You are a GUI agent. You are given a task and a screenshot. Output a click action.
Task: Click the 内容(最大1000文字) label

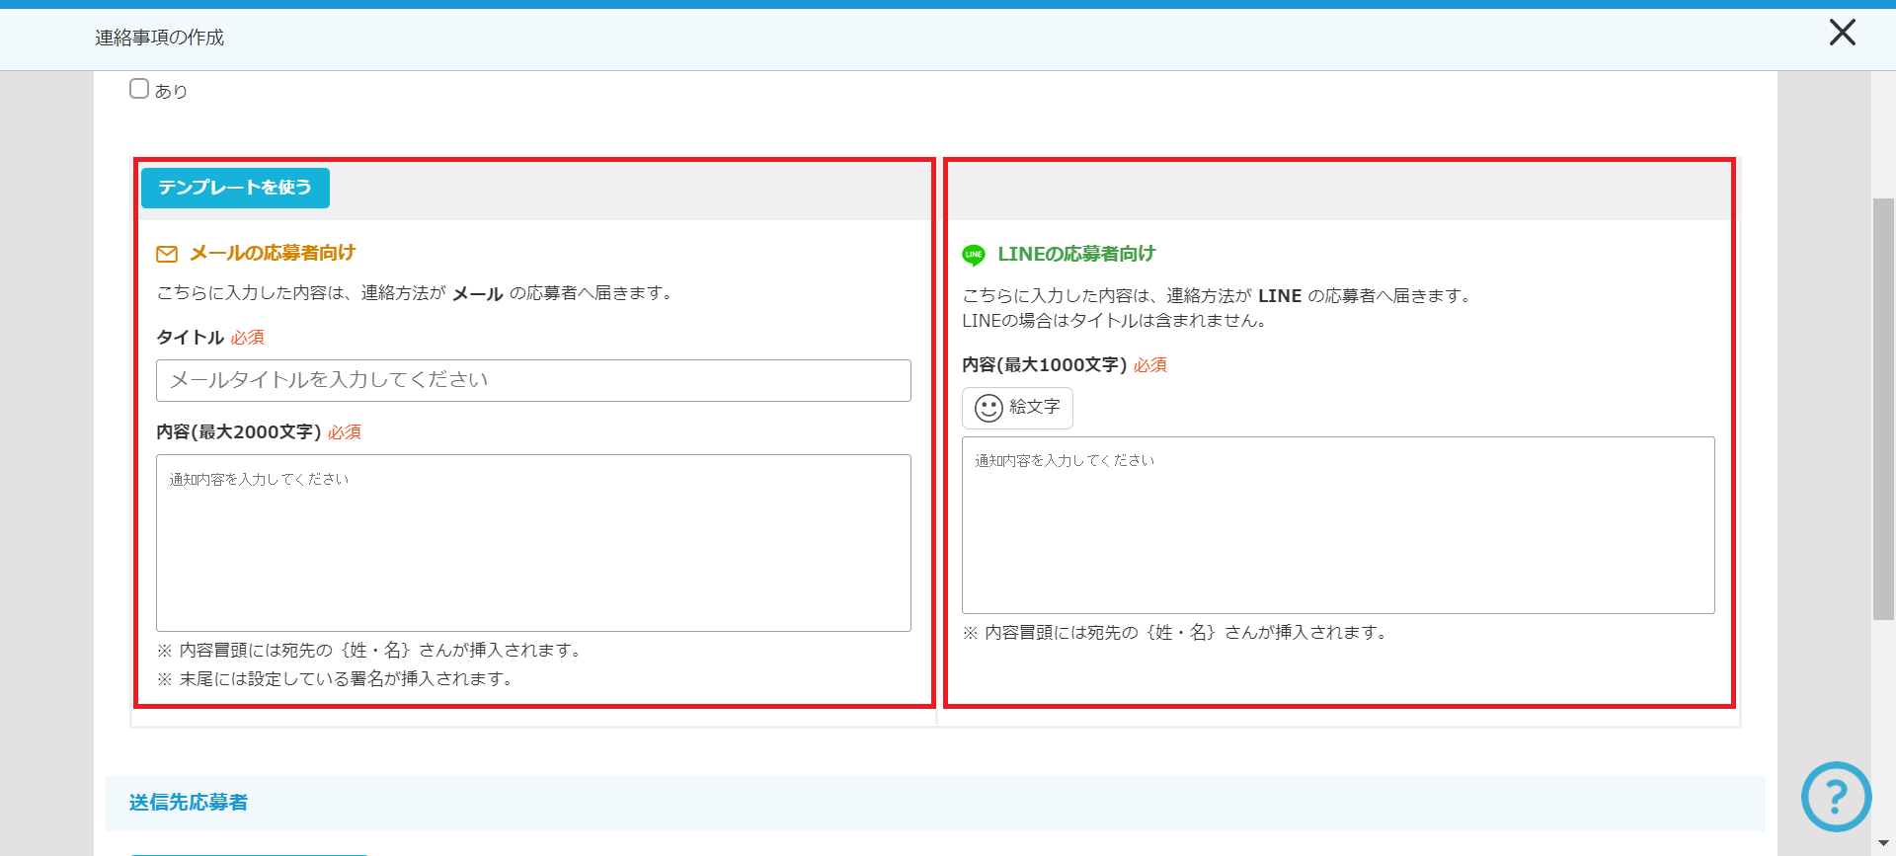tap(1044, 365)
